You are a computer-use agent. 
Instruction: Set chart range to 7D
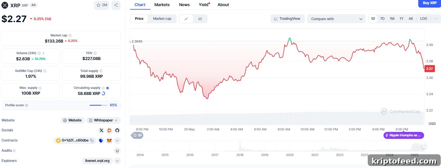pyautogui.click(x=382, y=19)
